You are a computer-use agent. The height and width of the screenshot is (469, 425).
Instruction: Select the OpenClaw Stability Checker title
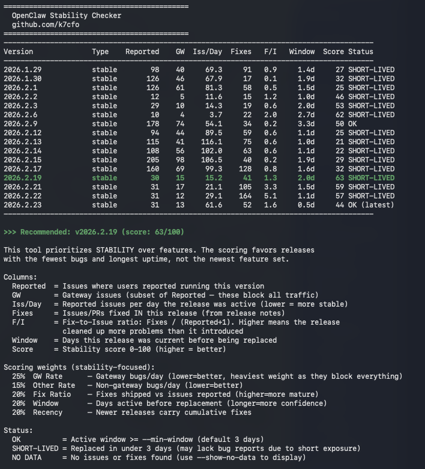pyautogui.click(x=67, y=16)
